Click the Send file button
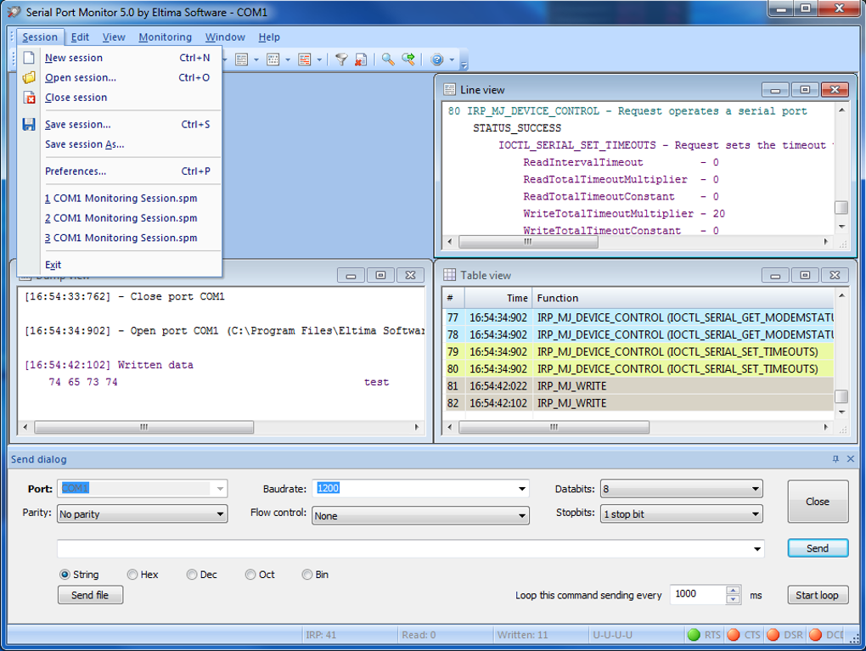This screenshot has height=651, width=866. pos(90,595)
